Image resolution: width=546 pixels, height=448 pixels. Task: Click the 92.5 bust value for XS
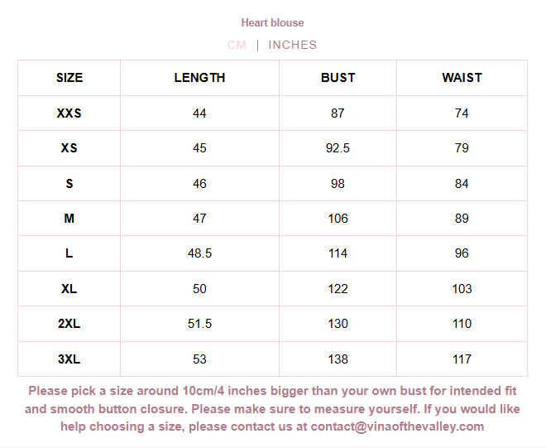[x=338, y=148]
